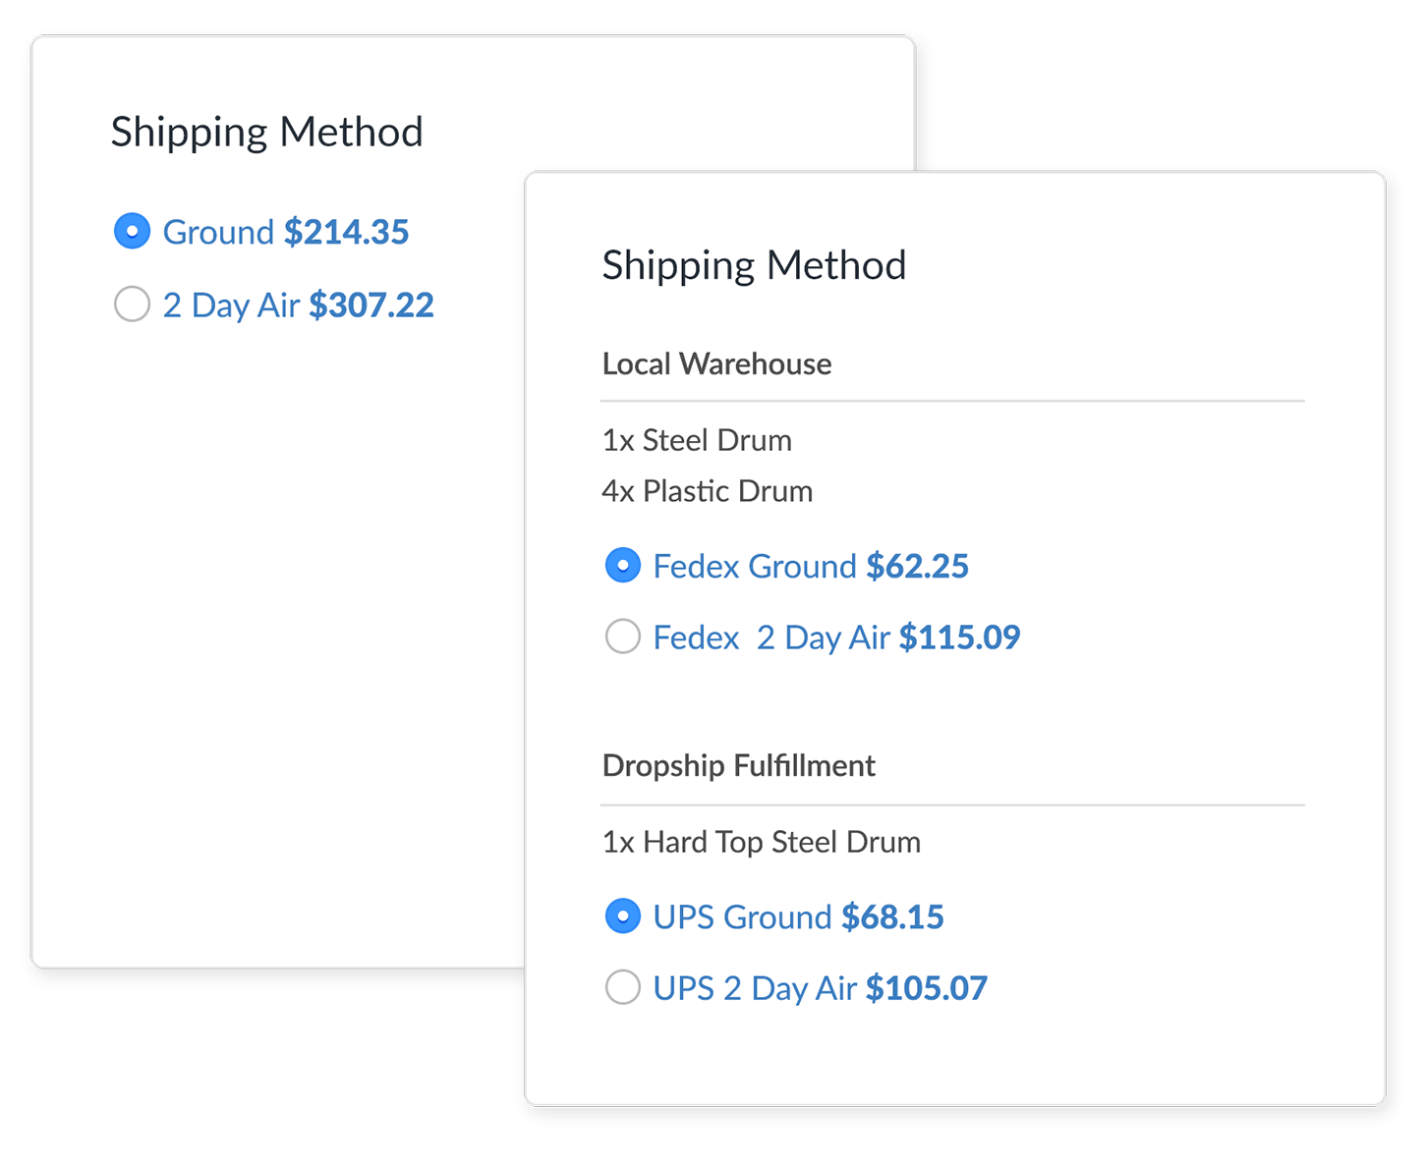This screenshot has width=1425, height=1164.
Task: Click the Dropship Fulfillment section heading
Action: [x=739, y=766]
